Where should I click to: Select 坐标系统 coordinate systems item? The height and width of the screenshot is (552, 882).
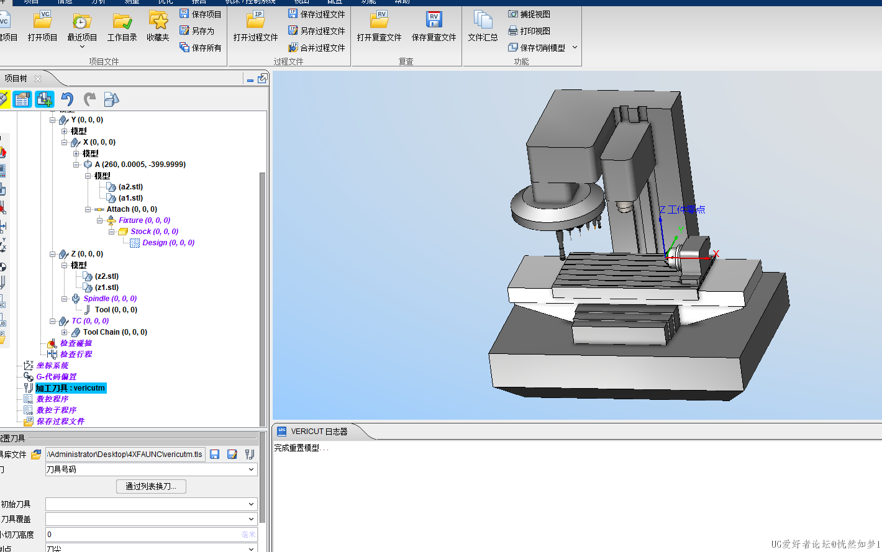click(52, 366)
